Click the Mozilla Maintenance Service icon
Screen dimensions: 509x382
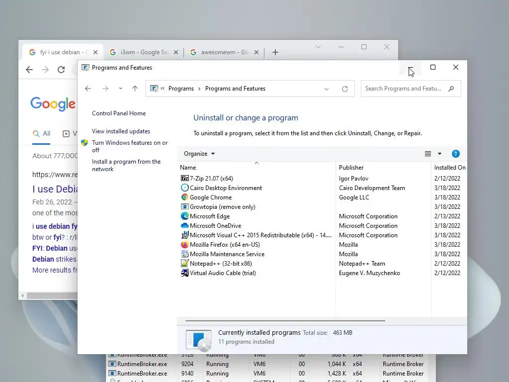coord(185,254)
